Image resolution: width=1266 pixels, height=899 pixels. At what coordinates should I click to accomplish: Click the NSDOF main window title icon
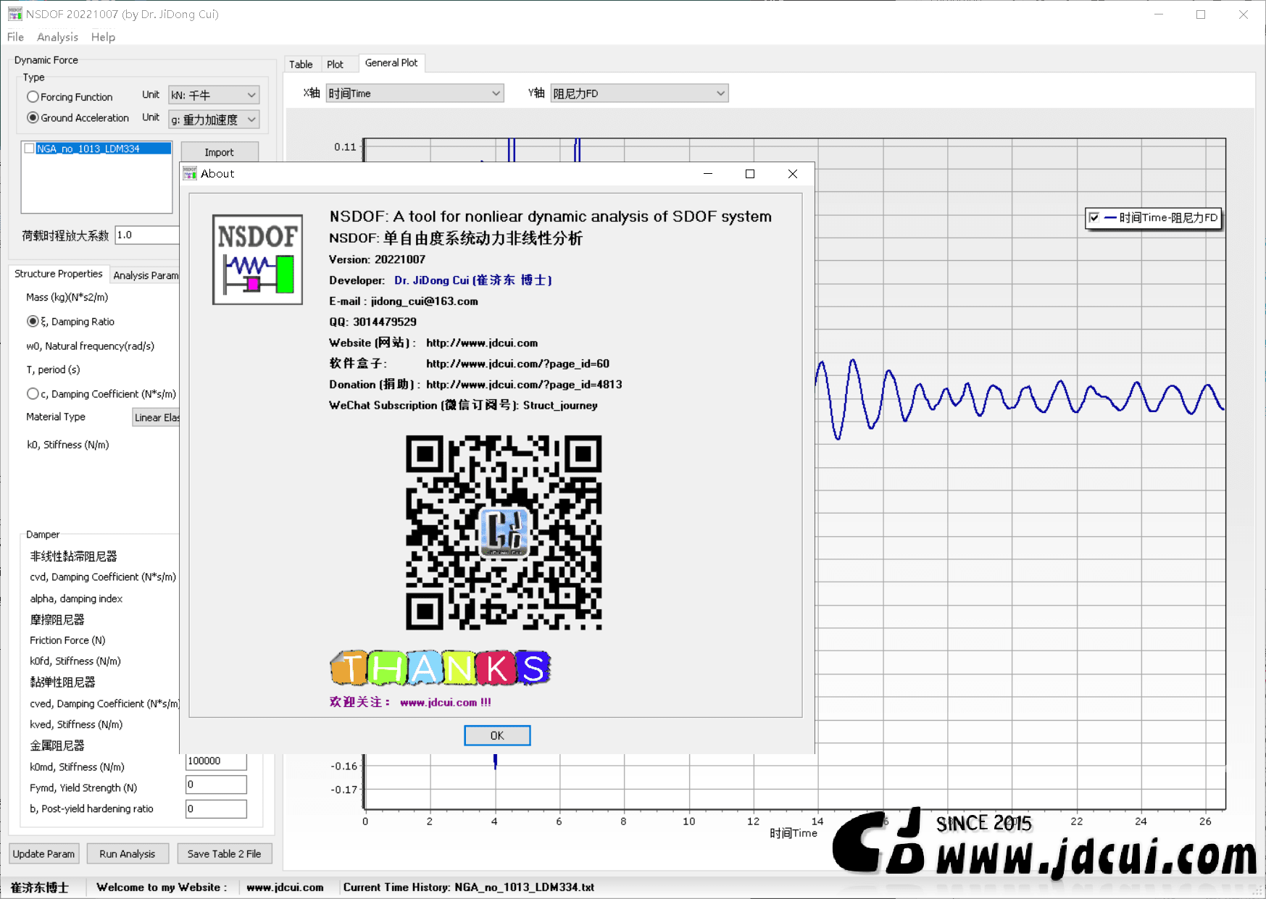click(15, 14)
